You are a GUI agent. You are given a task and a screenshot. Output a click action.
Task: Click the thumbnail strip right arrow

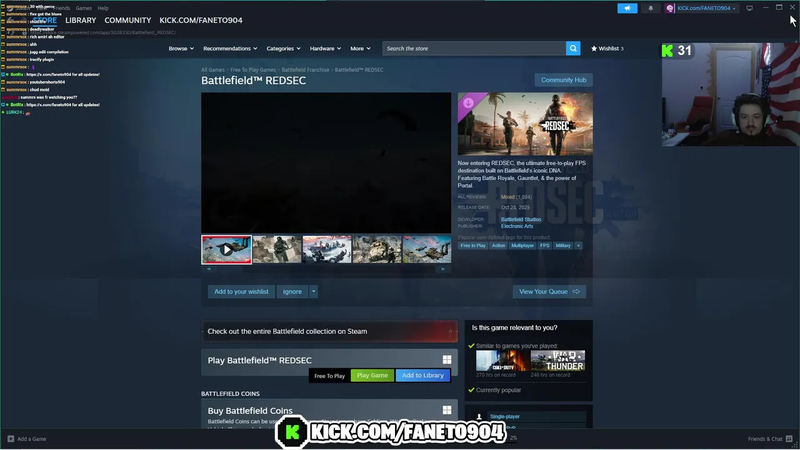coord(443,269)
